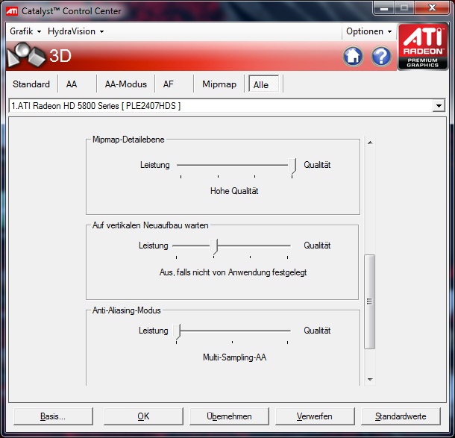The width and height of the screenshot is (455, 438).
Task: Click 'Aus, falls nicht von Anwendung festgelegt' text
Action: [233, 272]
